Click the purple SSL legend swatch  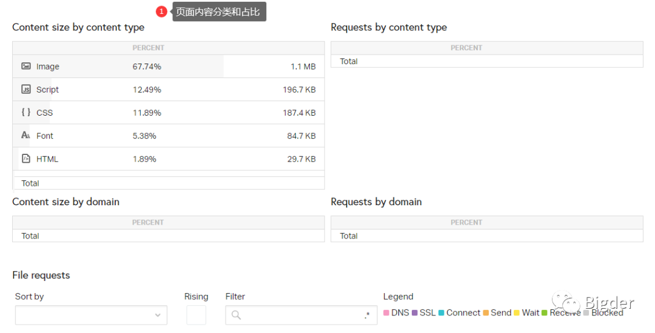(x=415, y=313)
